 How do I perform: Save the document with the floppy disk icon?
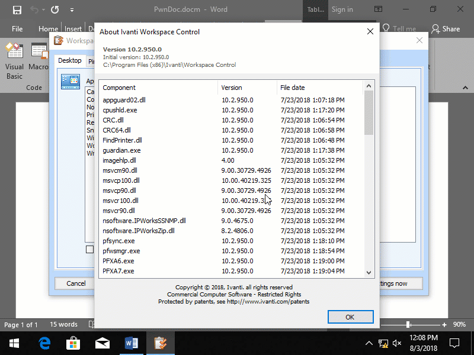[x=17, y=9]
